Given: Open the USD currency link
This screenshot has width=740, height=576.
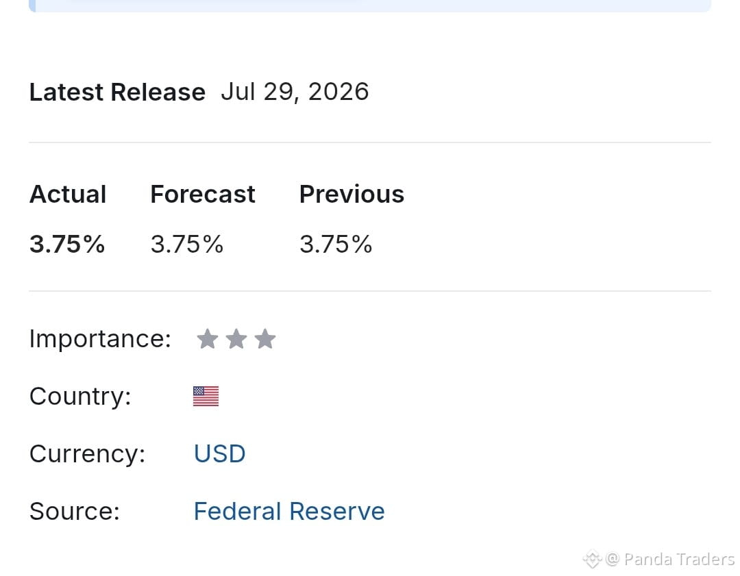Looking at the screenshot, I should (219, 454).
